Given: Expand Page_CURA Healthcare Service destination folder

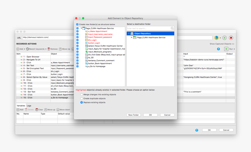Looking at the screenshot, I should [x=132, y=37].
